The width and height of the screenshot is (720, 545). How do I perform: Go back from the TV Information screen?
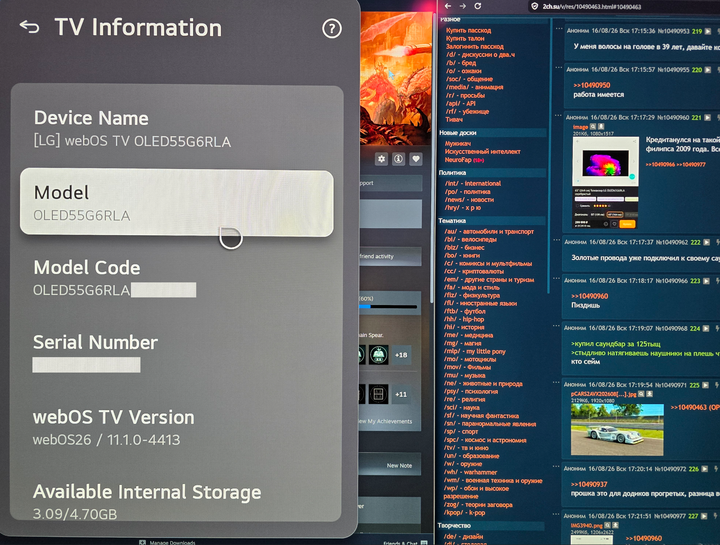[30, 27]
